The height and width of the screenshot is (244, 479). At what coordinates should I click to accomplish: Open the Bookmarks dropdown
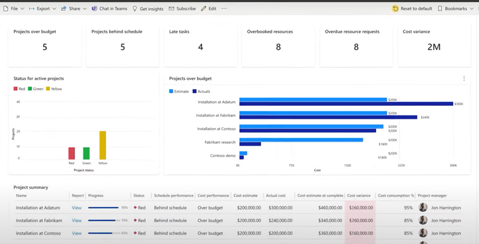[x=455, y=8]
